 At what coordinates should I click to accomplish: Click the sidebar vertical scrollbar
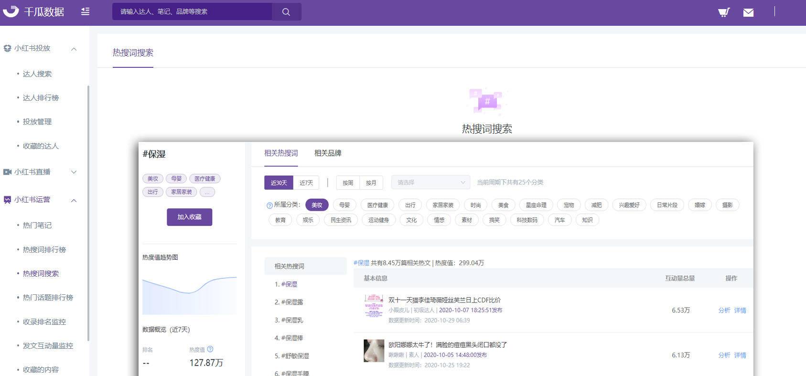88,213
